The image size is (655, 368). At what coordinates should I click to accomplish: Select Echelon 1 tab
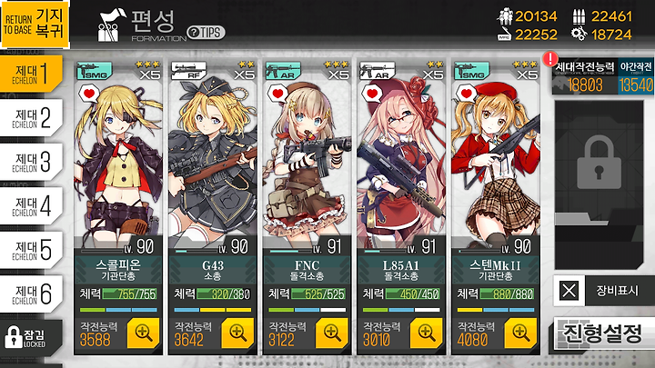pyautogui.click(x=31, y=74)
